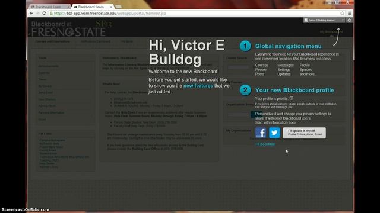
Task: Click the 'Global navigation menu' heading
Action: click(x=288, y=46)
